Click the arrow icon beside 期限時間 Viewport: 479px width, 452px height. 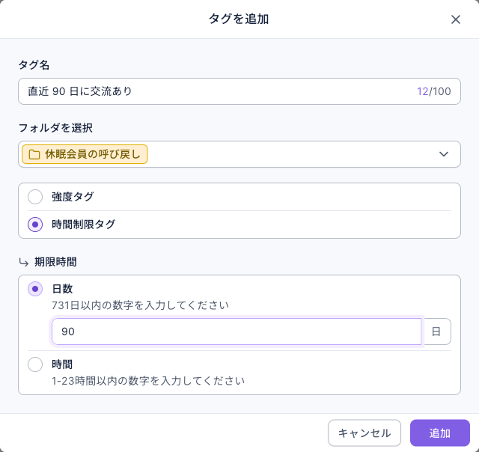click(x=23, y=262)
